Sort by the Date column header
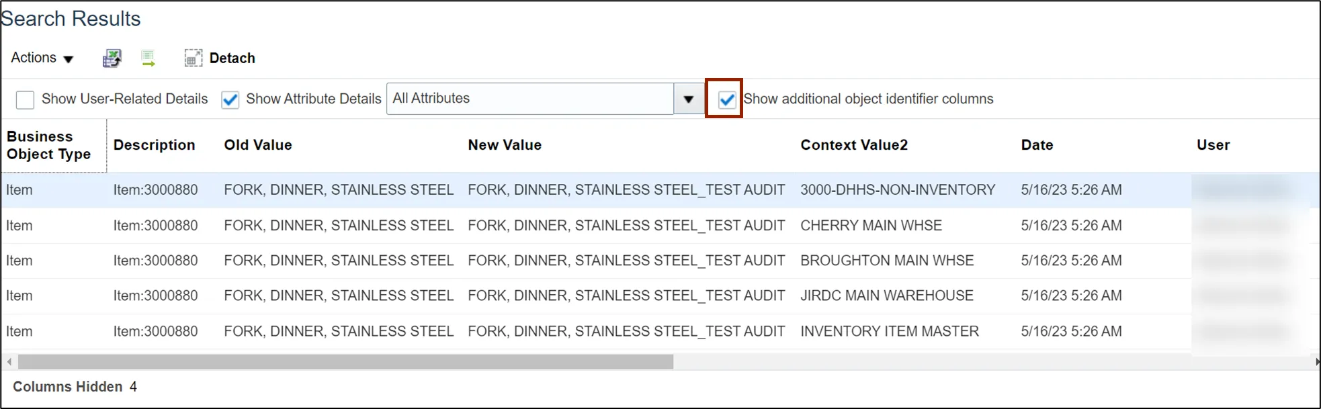1321x409 pixels. 1037,145
